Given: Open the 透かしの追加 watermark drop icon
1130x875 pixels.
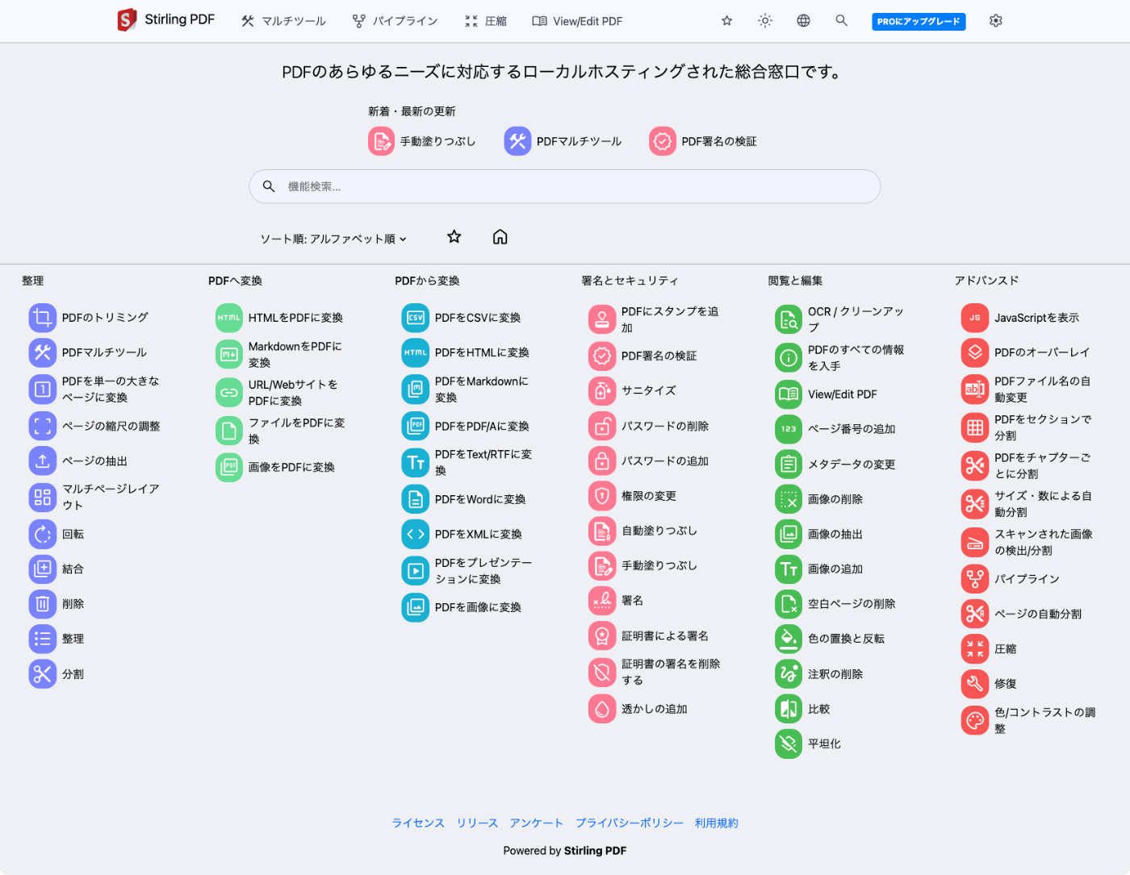Looking at the screenshot, I should 602,709.
